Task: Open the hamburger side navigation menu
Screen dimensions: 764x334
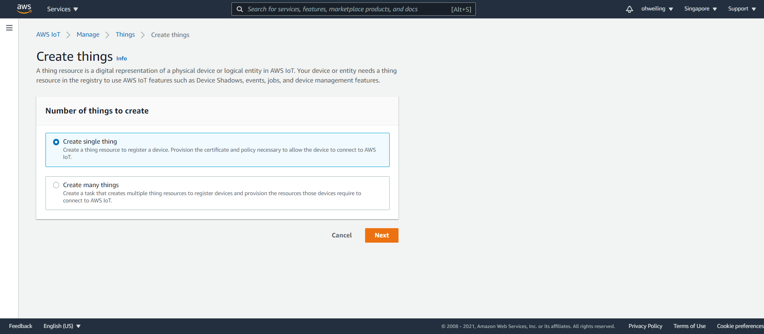Action: [9, 28]
